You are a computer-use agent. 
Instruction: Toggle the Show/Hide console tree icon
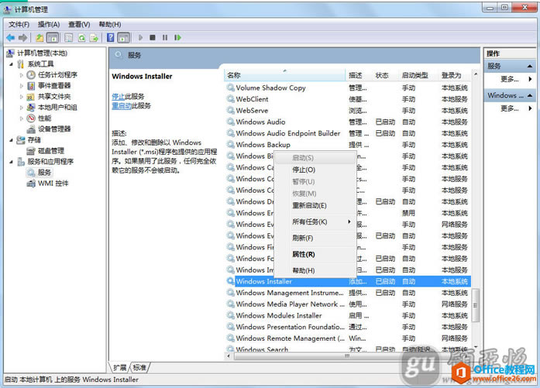pos(53,37)
